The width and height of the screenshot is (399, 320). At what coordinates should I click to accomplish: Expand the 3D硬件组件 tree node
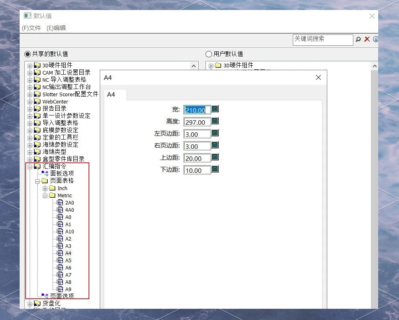(x=30, y=65)
